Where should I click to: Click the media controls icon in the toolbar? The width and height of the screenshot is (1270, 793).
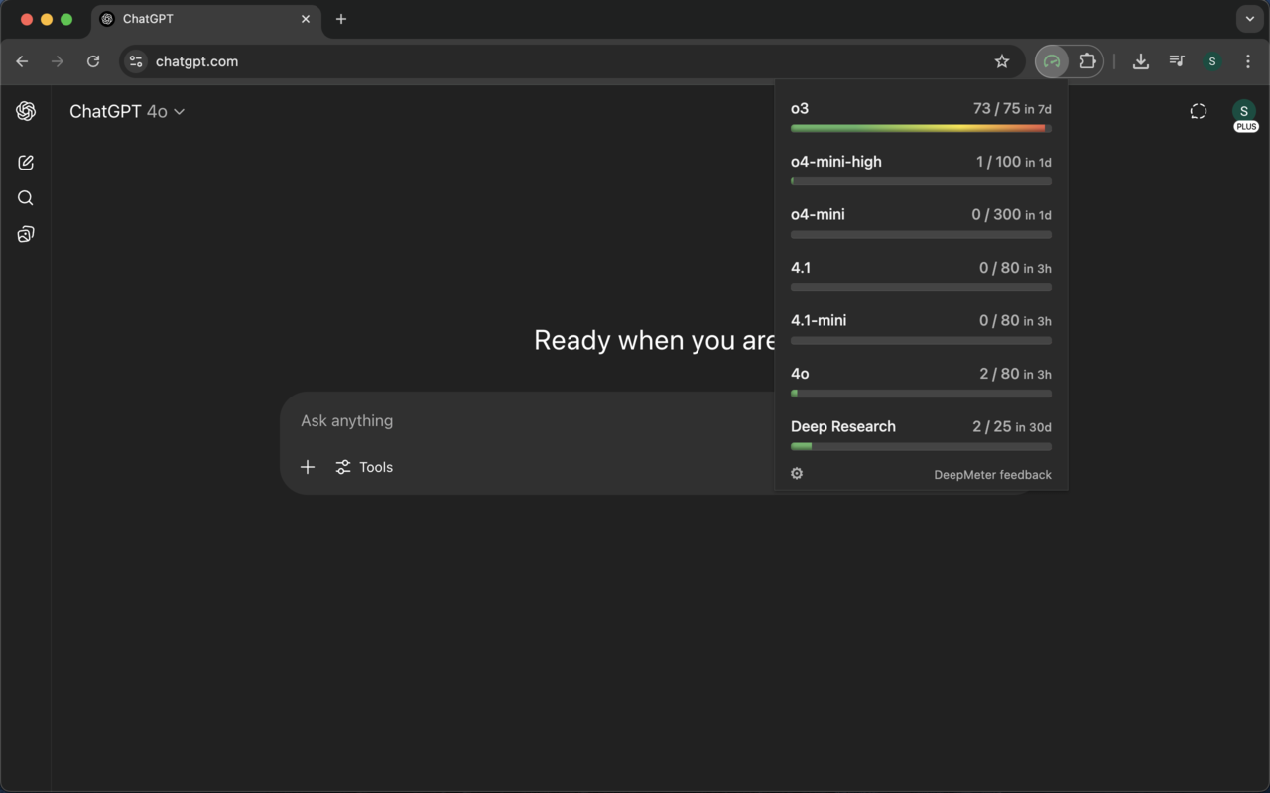tap(1177, 61)
